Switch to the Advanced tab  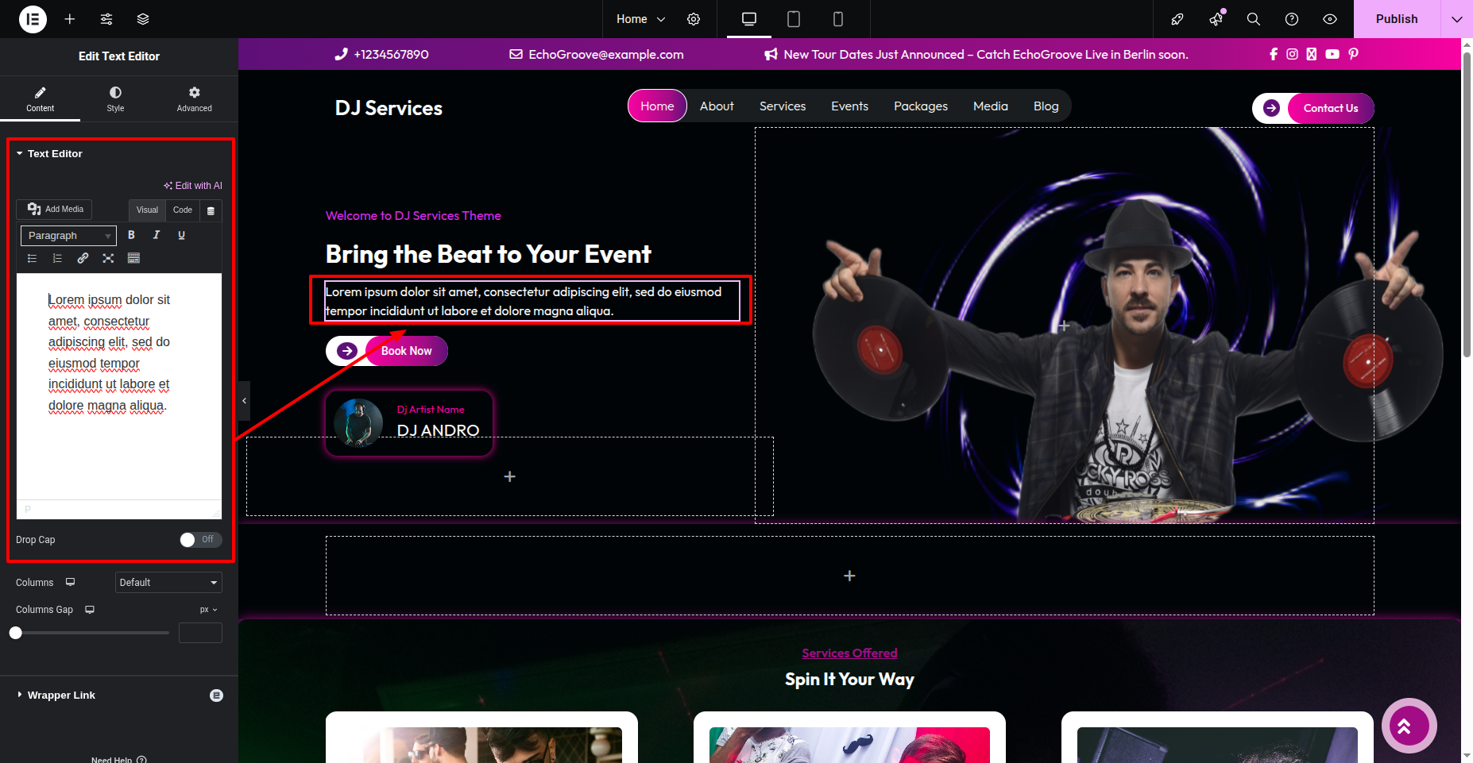[x=194, y=99]
